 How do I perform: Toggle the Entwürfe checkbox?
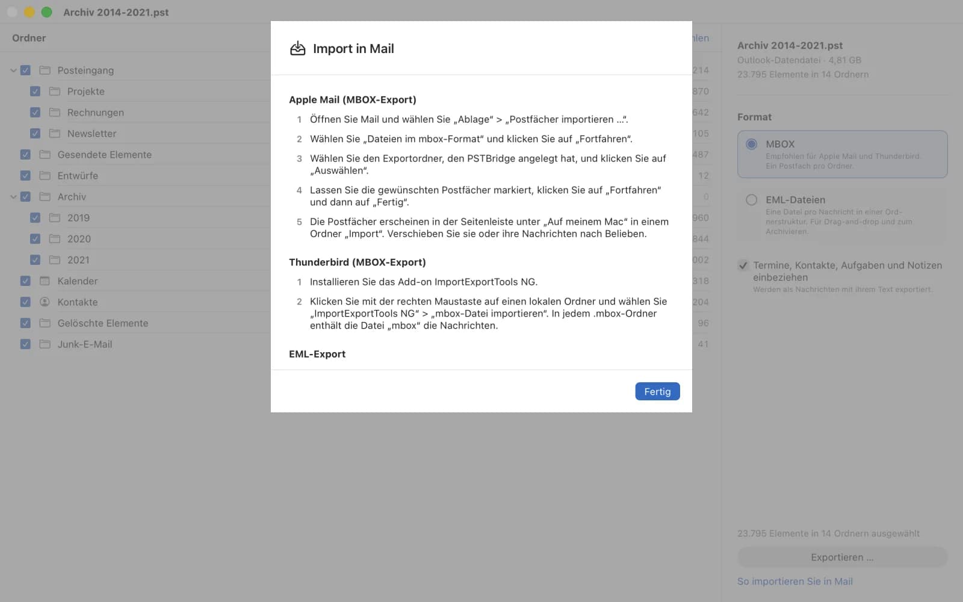[25, 176]
